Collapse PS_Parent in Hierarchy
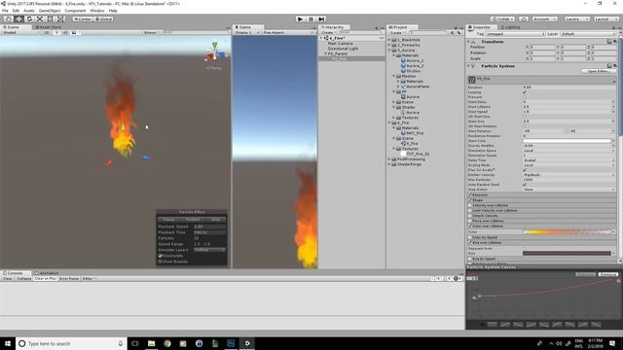Screen dimensions: 623x350 tap(326, 53)
